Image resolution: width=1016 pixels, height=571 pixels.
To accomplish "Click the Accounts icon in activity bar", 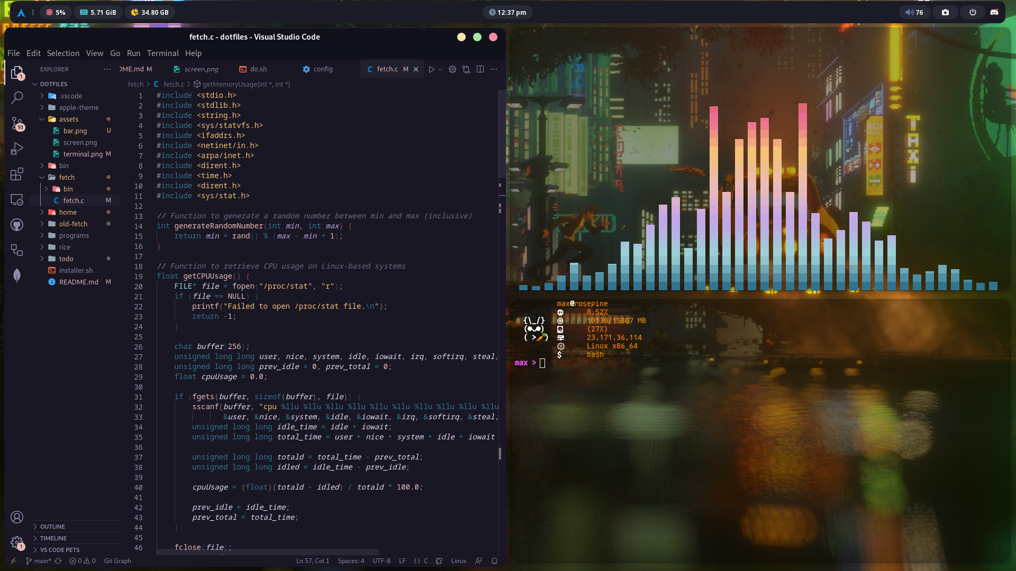I will 17,517.
